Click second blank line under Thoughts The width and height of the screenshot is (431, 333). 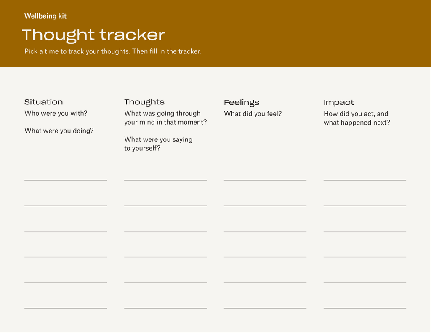point(165,206)
